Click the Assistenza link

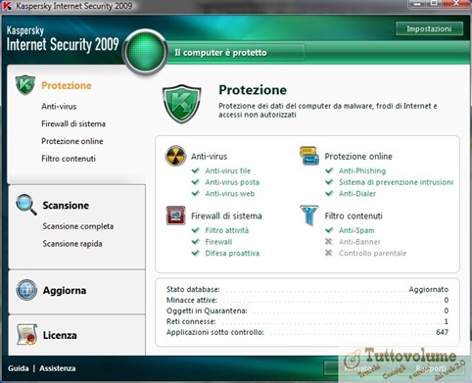click(58, 368)
